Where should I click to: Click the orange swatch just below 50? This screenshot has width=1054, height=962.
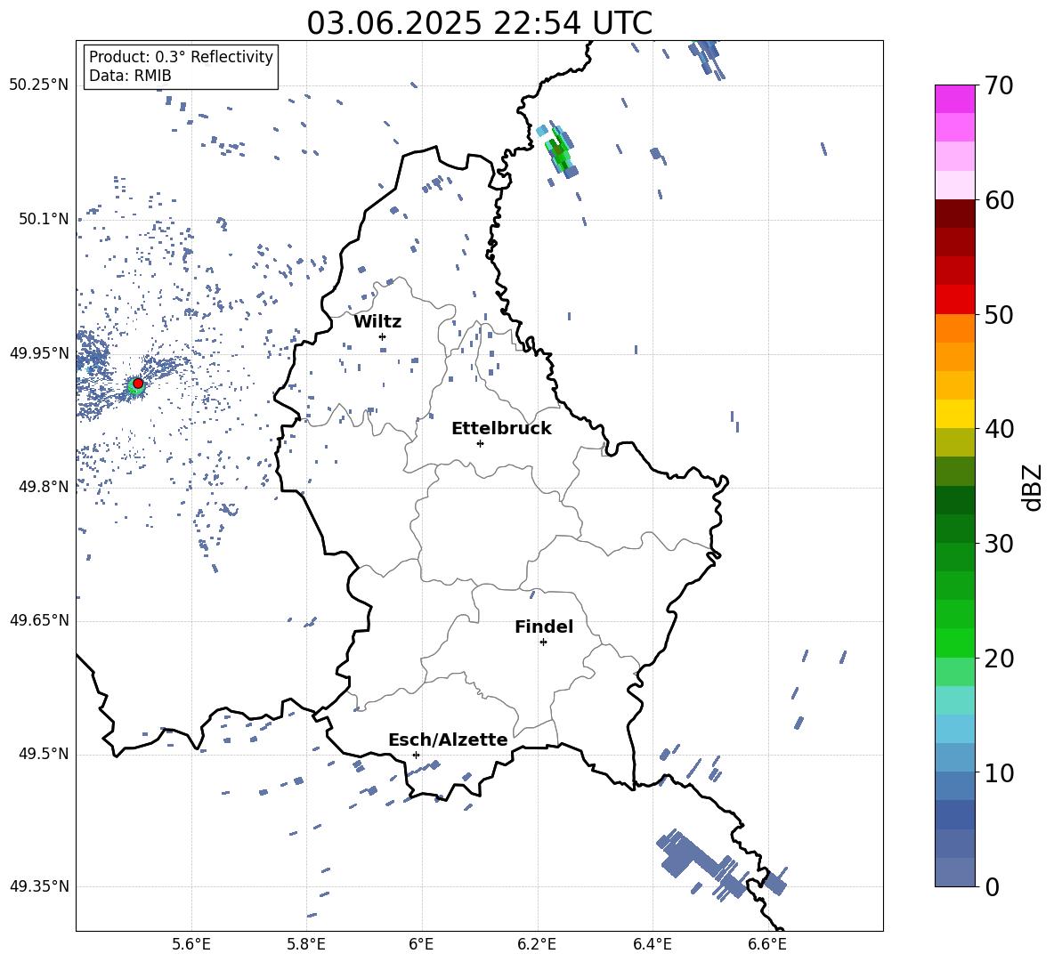(x=954, y=327)
